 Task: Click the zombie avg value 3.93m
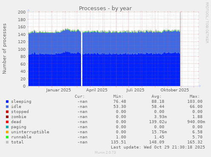click(x=160, y=117)
